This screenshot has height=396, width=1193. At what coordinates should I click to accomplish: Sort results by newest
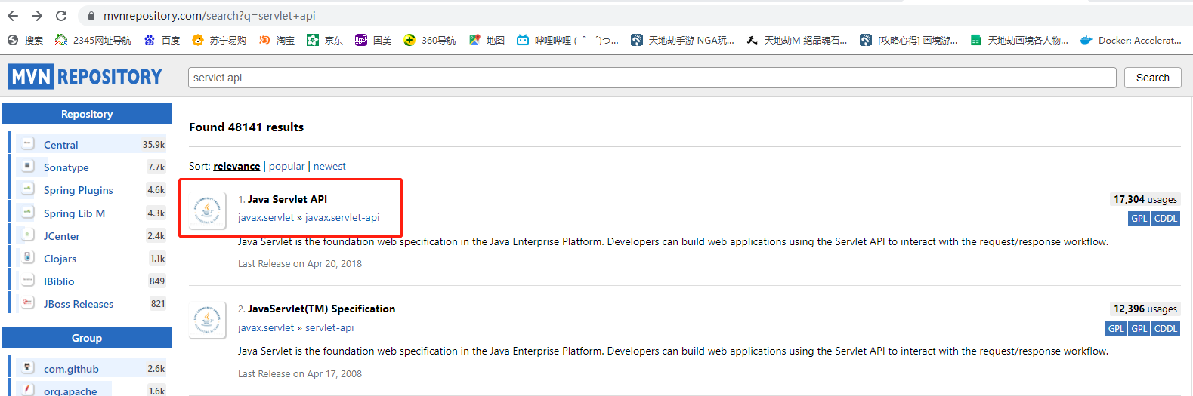pos(329,167)
